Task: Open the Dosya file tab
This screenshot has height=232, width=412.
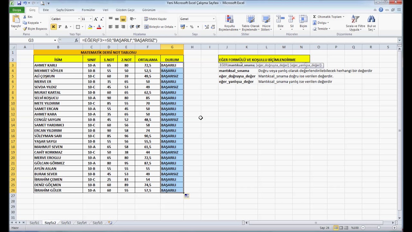Action: (17, 10)
